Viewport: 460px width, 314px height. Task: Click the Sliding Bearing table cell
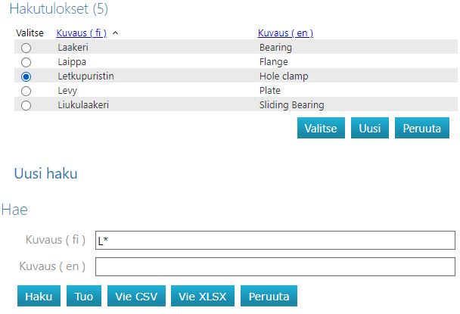(x=291, y=105)
